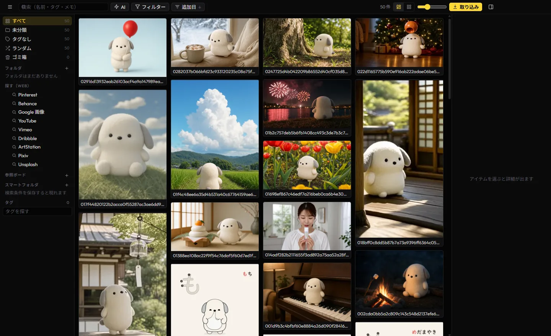Screen dimensions: 551x336
Task: Select the すべて category
Action: 37,21
